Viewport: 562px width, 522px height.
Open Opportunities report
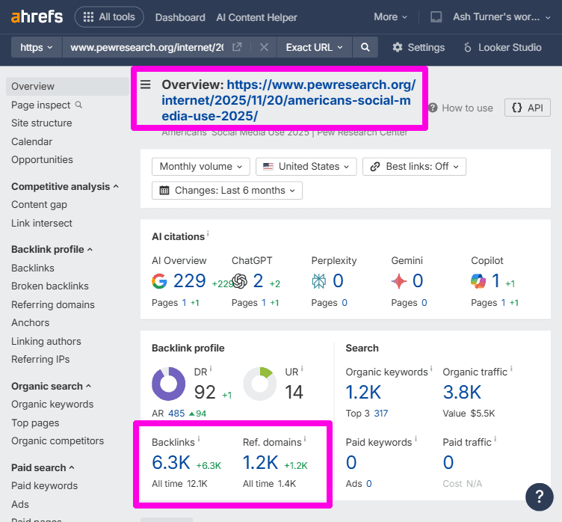42,159
